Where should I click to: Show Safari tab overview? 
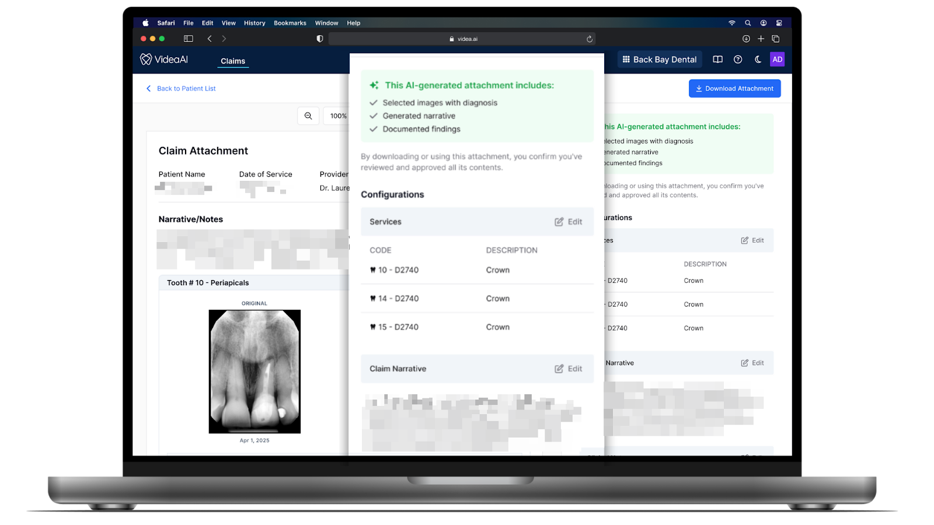776,38
